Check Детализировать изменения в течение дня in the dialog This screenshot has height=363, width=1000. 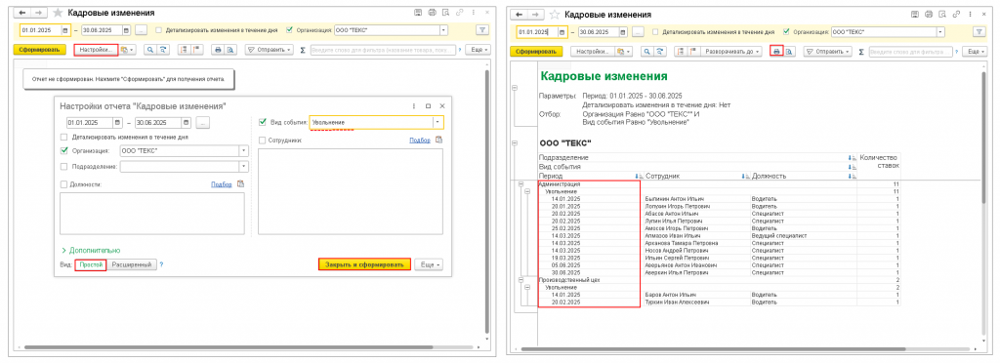[x=63, y=137]
